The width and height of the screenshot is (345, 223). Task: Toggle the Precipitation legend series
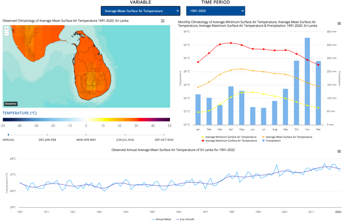click(x=273, y=141)
